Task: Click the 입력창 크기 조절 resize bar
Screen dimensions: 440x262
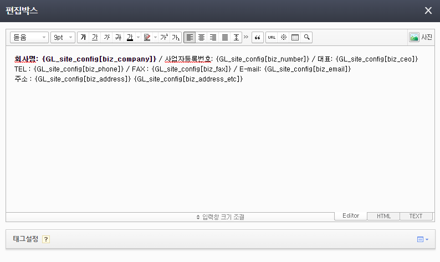Action: click(220, 217)
